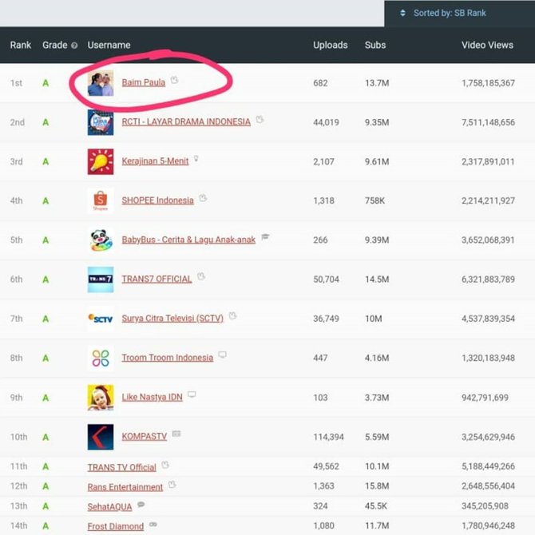Click the RCTI channel avatar
This screenshot has height=535, width=535.
(101, 122)
